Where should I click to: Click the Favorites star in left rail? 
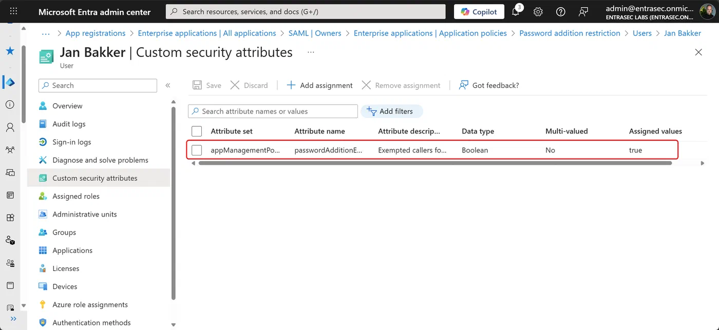10,51
